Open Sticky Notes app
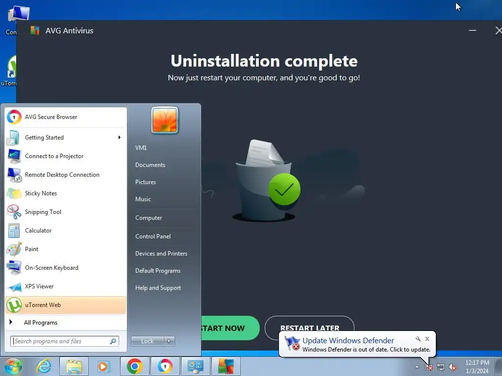 [66, 193]
